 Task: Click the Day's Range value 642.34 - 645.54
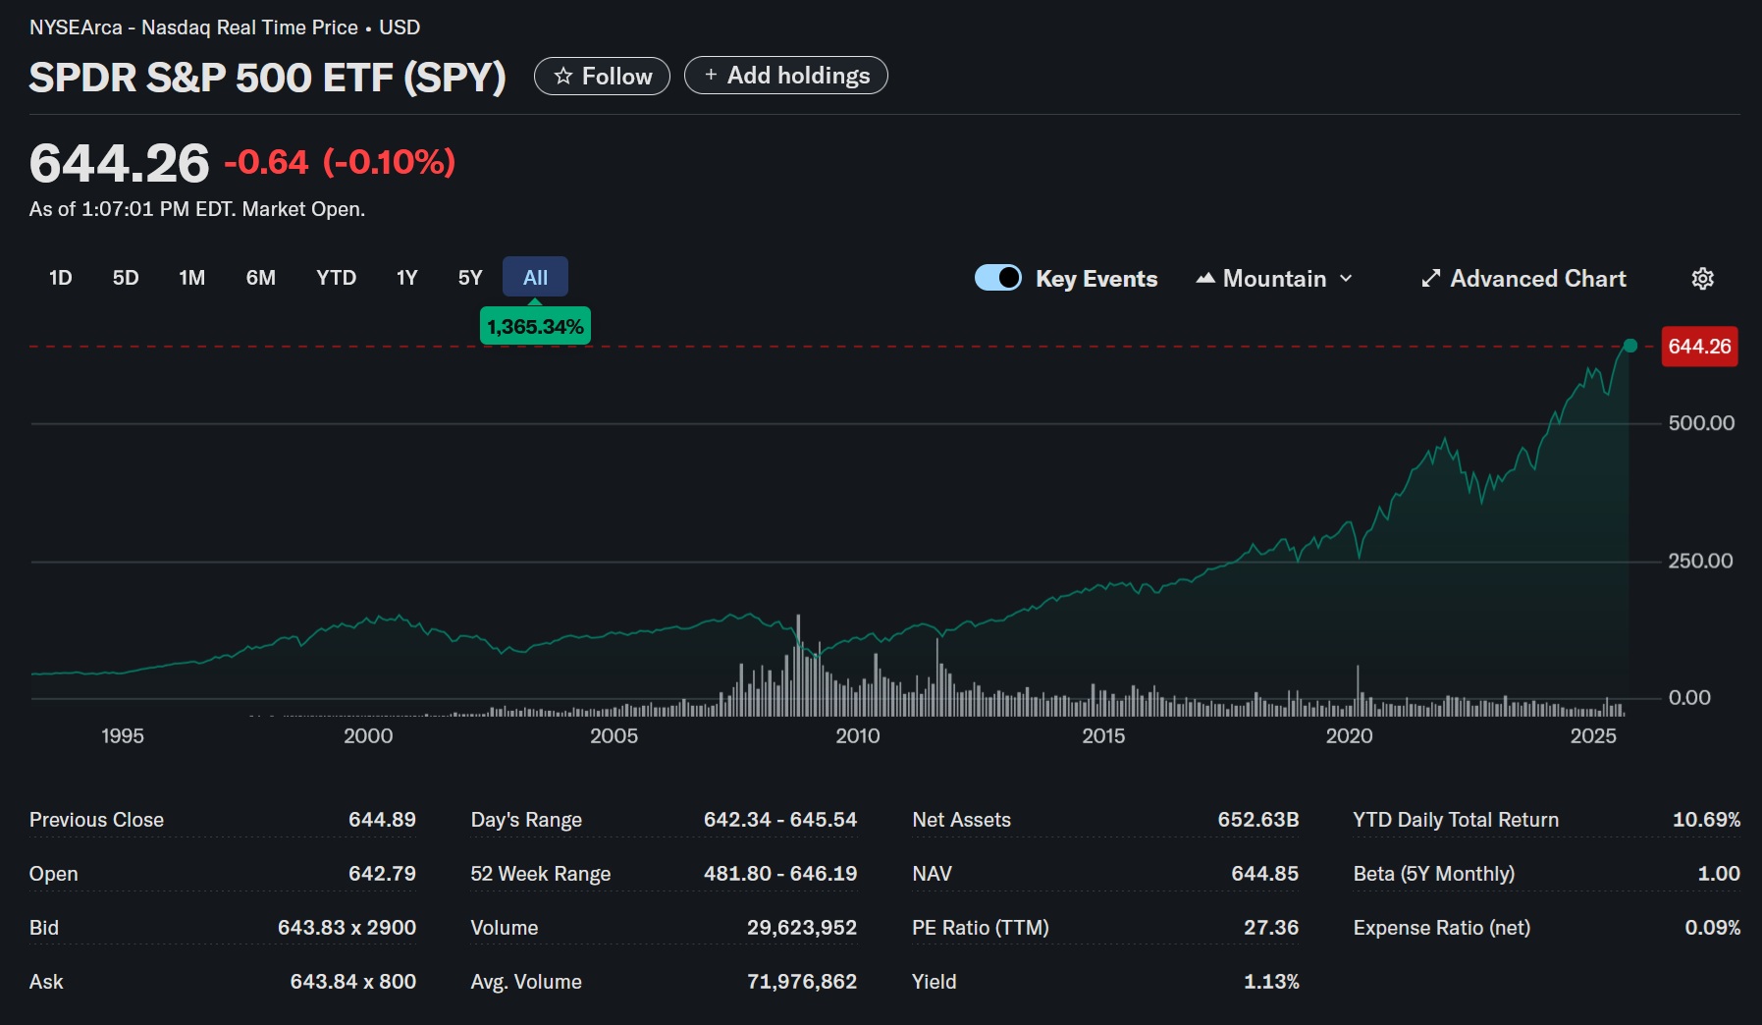click(780, 820)
